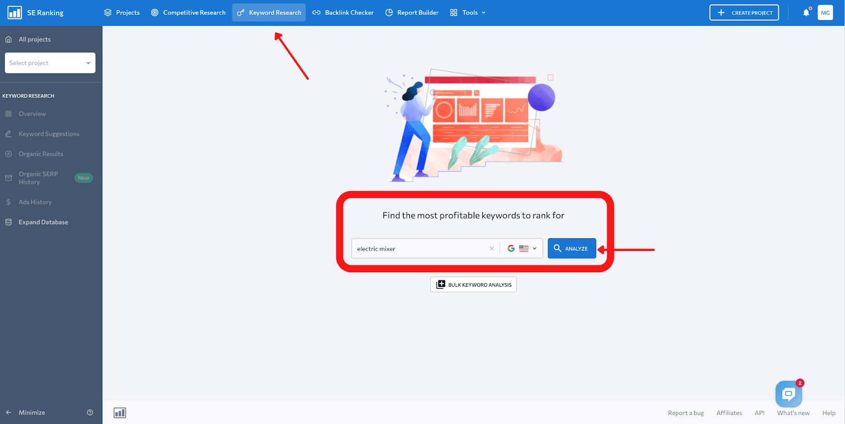The height and width of the screenshot is (424, 845).
Task: Open the notifications bell
Action: click(806, 13)
